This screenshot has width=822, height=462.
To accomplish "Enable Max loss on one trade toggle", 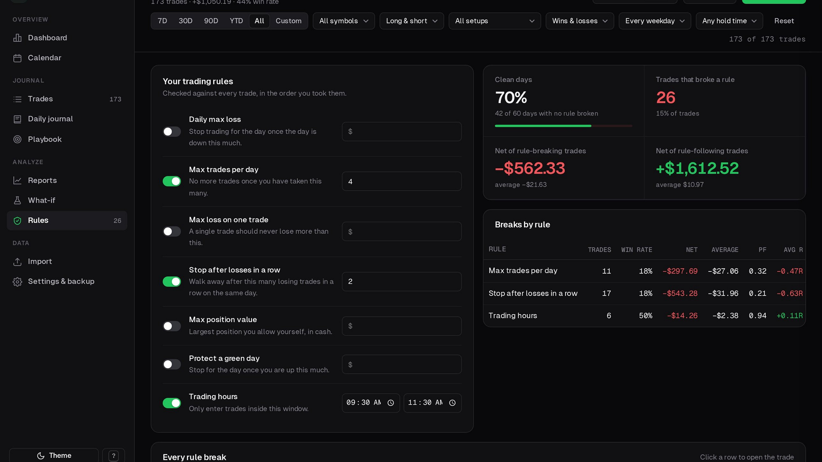I will (x=172, y=231).
